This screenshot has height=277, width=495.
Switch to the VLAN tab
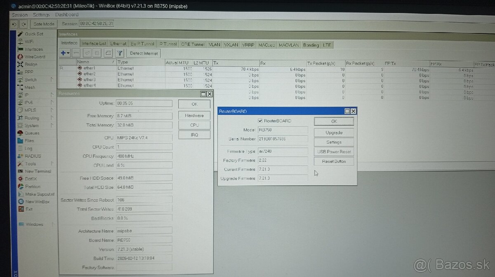pos(214,44)
